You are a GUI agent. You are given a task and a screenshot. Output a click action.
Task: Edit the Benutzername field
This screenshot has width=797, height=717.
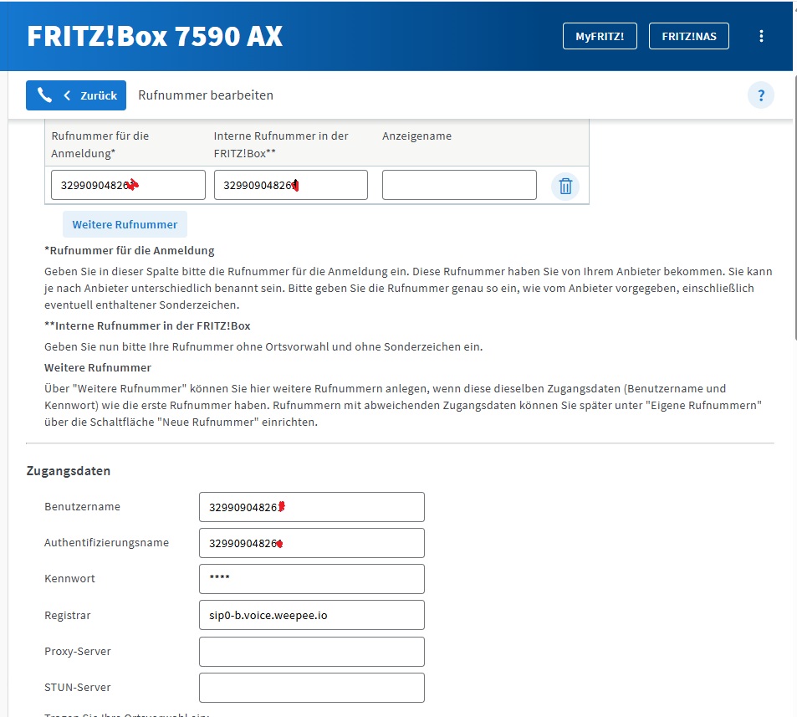point(312,507)
